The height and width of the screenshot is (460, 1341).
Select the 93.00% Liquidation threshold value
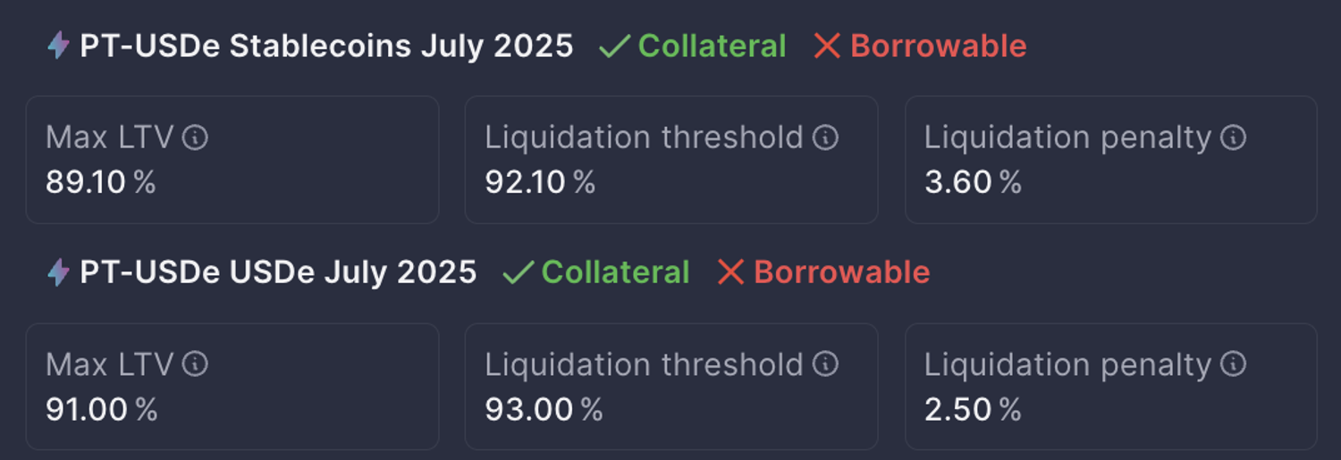click(543, 410)
